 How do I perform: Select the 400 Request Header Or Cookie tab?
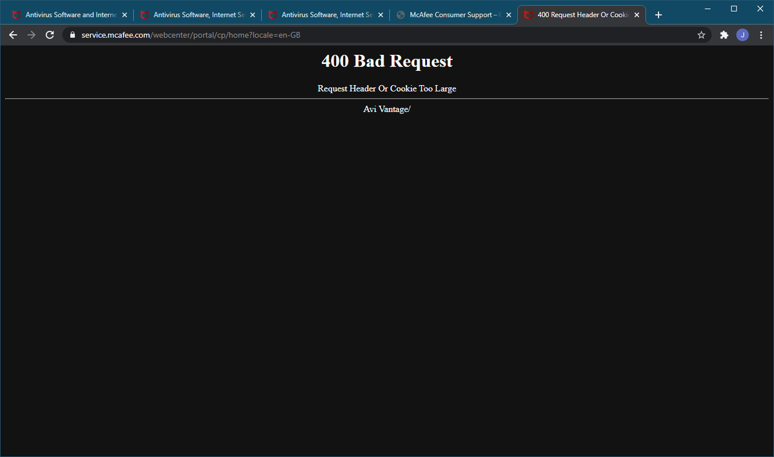(x=580, y=15)
